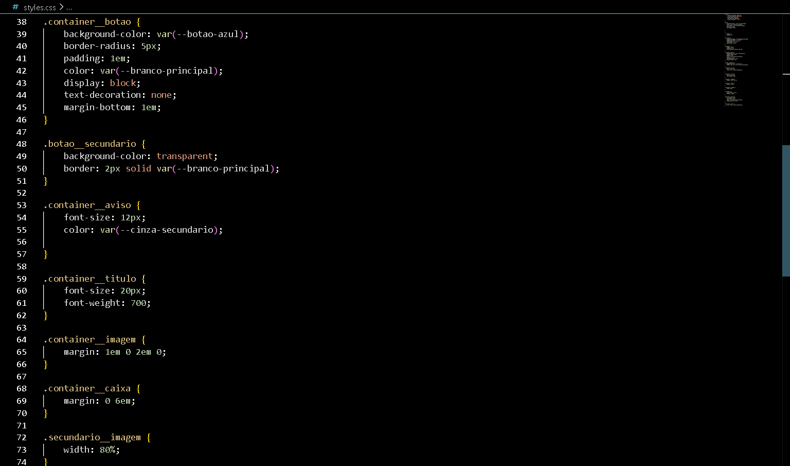Viewport: 790px width, 466px height.
Task: Click the closing brace on line 66
Action: click(x=46, y=364)
